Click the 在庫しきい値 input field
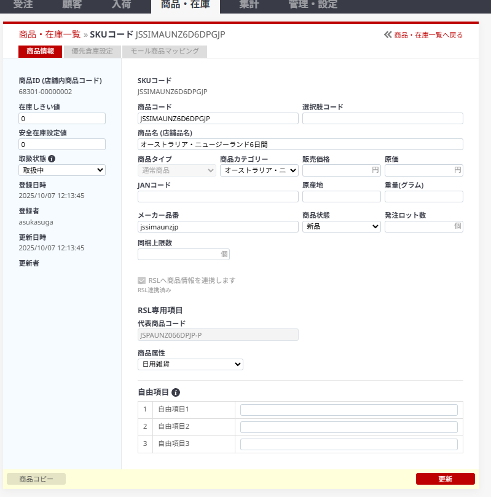 (62, 119)
